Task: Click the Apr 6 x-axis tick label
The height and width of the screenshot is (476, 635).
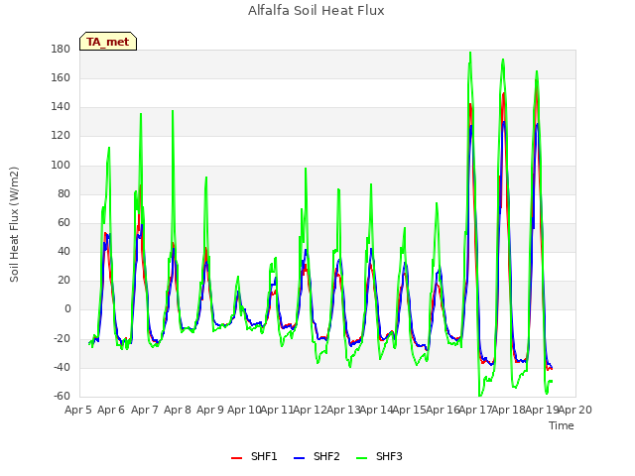Action: pyautogui.click(x=111, y=410)
